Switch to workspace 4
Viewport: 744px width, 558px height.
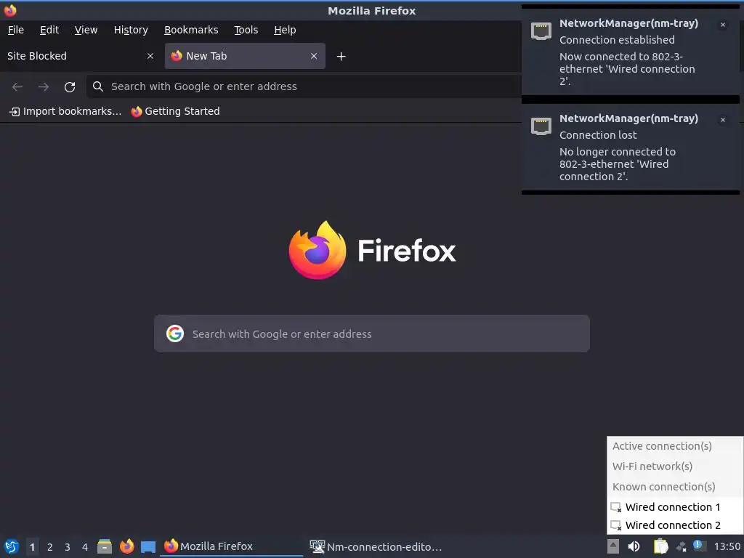(x=85, y=547)
